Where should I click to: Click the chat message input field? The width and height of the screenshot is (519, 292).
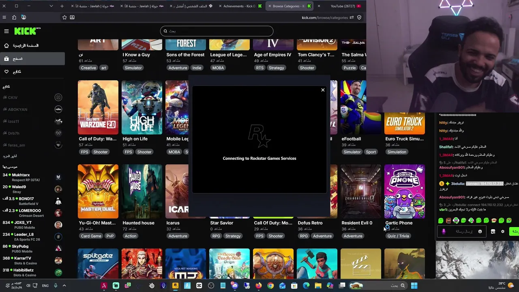tap(462, 232)
